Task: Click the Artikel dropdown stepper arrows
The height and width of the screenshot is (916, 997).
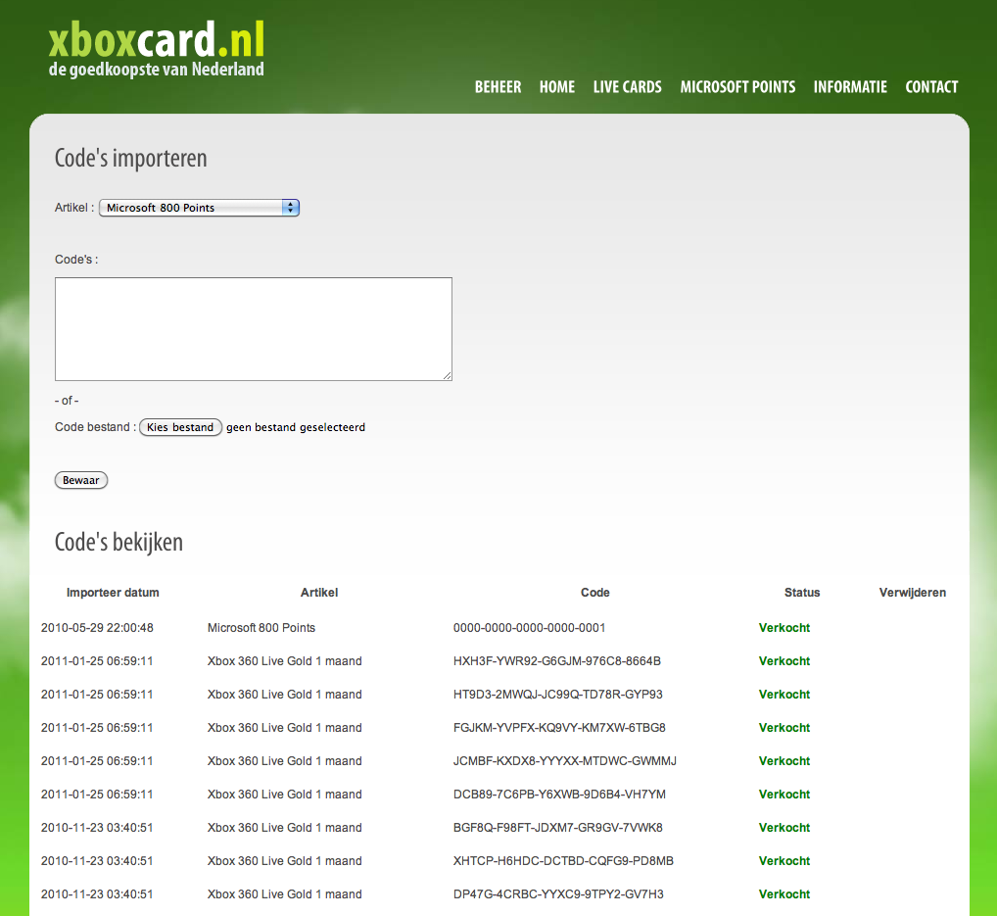Action: (291, 208)
